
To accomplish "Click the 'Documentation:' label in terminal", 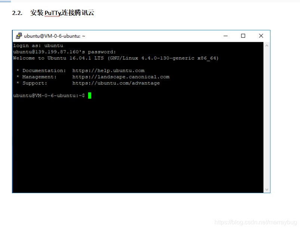I will click(44, 71).
